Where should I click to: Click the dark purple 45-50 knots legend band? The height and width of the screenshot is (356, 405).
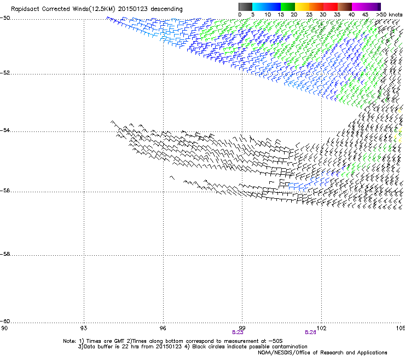click(373, 7)
